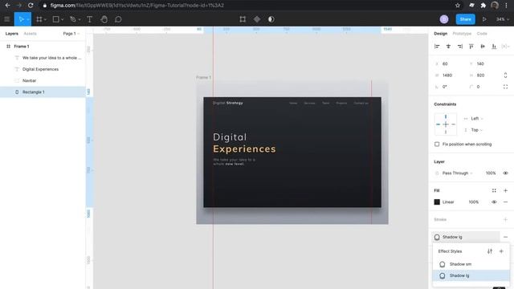Click the Edit object icon
The image size is (514, 289).
(243, 19)
